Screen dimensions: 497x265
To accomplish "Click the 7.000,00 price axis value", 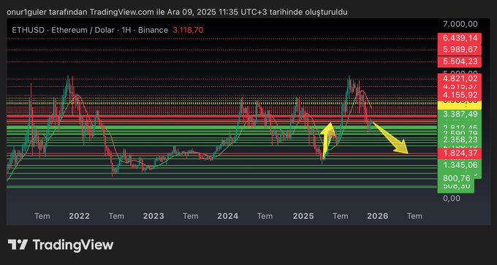I will point(460,24).
